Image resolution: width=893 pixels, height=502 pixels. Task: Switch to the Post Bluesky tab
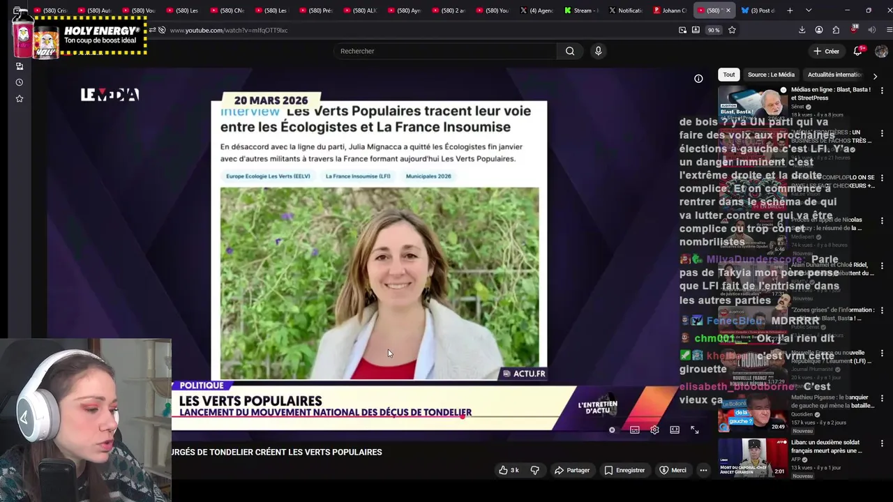click(758, 10)
